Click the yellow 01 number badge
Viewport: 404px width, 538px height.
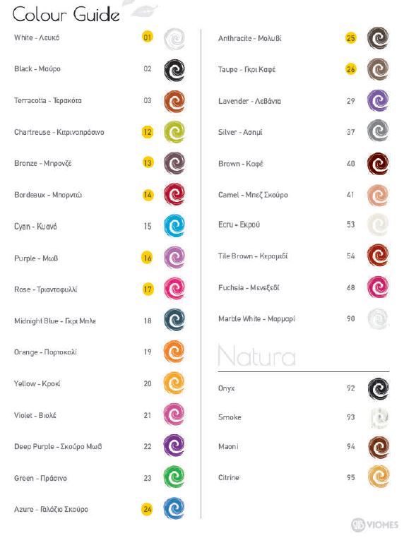click(148, 37)
